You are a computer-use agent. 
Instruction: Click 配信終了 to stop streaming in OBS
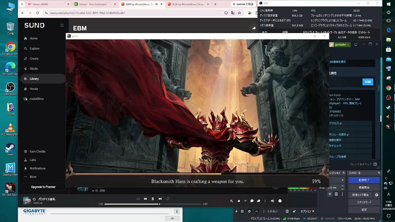(x=364, y=180)
